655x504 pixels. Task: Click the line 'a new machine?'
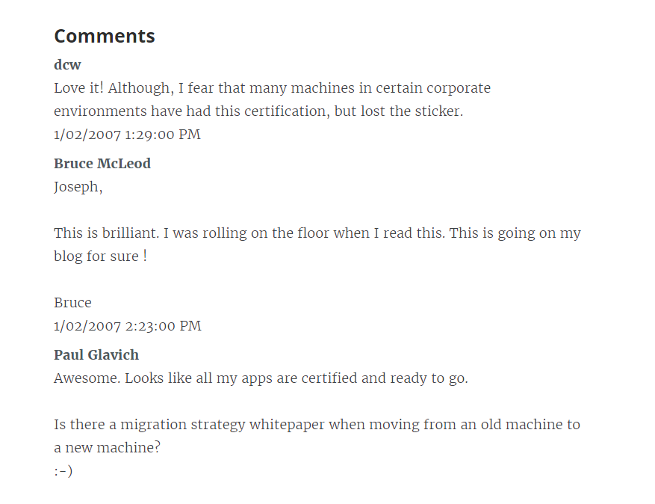coord(107,448)
